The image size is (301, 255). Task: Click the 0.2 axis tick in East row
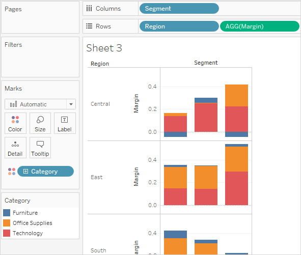pos(152,183)
